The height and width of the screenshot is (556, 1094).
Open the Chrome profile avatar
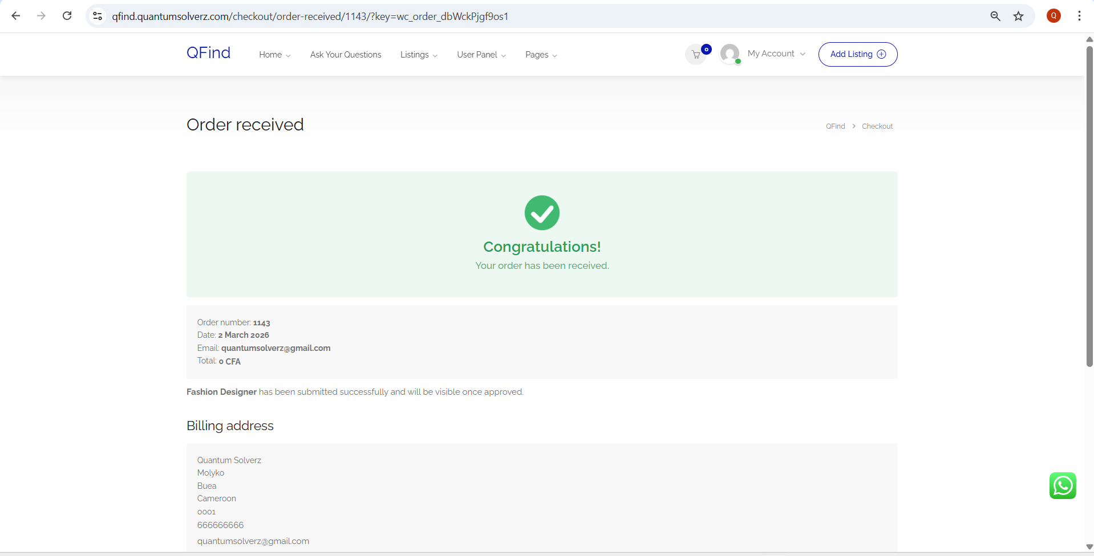1053,16
